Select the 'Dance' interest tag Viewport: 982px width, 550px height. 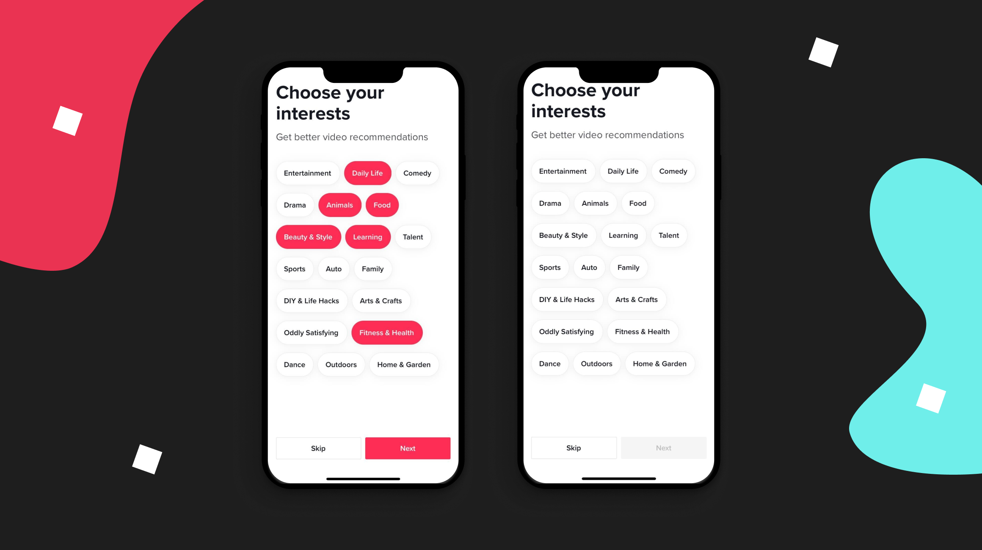(x=294, y=364)
